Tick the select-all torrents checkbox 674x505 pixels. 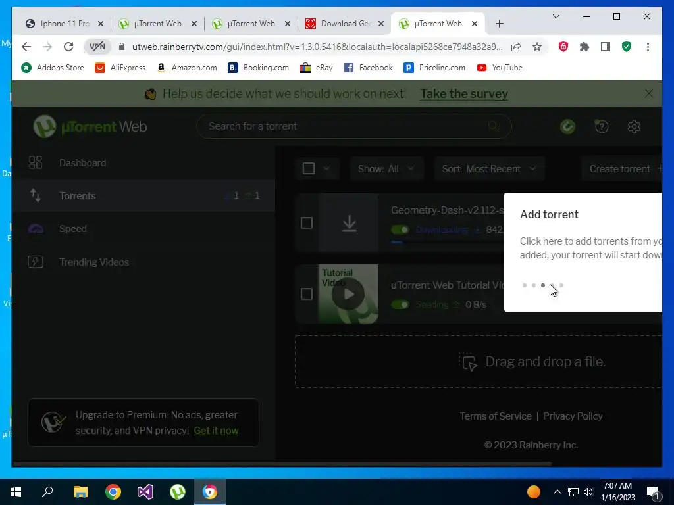click(x=309, y=168)
